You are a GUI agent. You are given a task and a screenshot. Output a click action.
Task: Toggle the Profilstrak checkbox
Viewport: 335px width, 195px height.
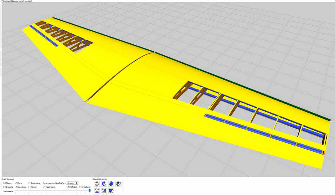coord(68,187)
